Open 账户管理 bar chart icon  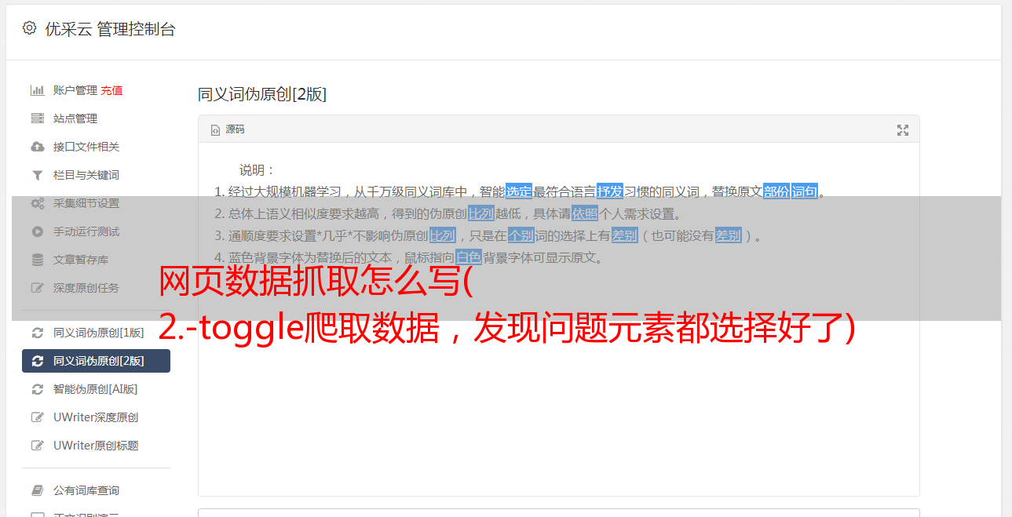coord(37,90)
